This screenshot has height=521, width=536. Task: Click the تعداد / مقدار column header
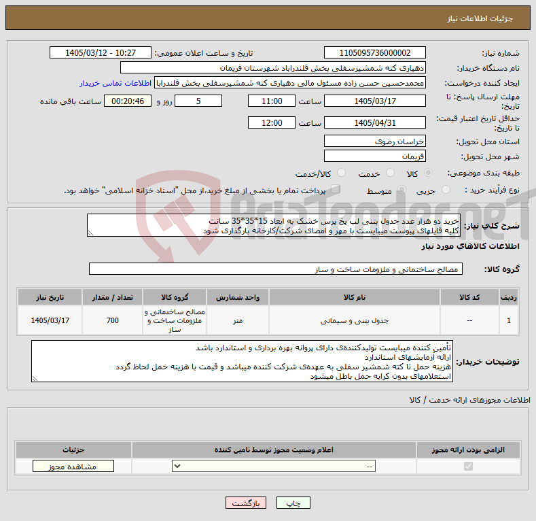pos(113,297)
